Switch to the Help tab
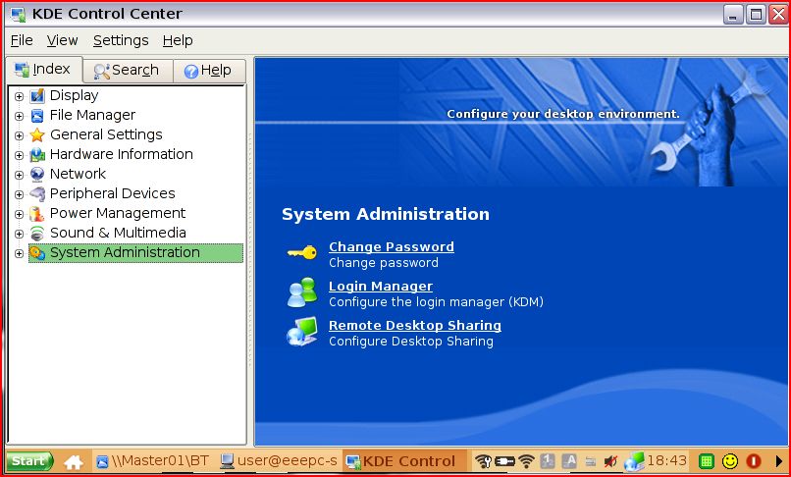Screen dimensions: 791x477 (x=207, y=70)
